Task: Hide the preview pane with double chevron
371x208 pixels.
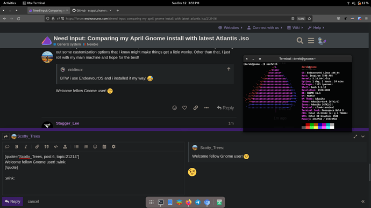Action: 363,202
